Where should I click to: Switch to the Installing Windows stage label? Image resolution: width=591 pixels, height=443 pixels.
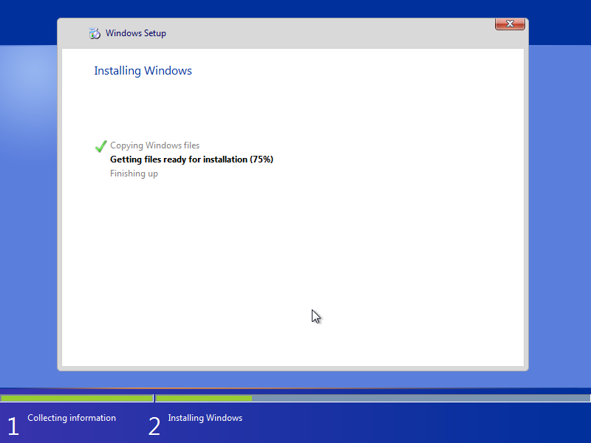coord(205,417)
